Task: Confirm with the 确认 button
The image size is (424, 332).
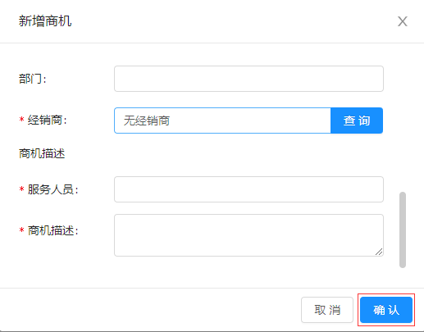Action: click(x=386, y=310)
